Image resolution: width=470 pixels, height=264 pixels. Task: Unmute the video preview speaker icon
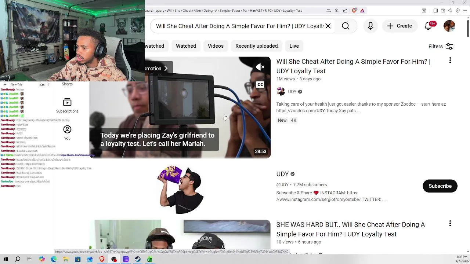(x=260, y=67)
